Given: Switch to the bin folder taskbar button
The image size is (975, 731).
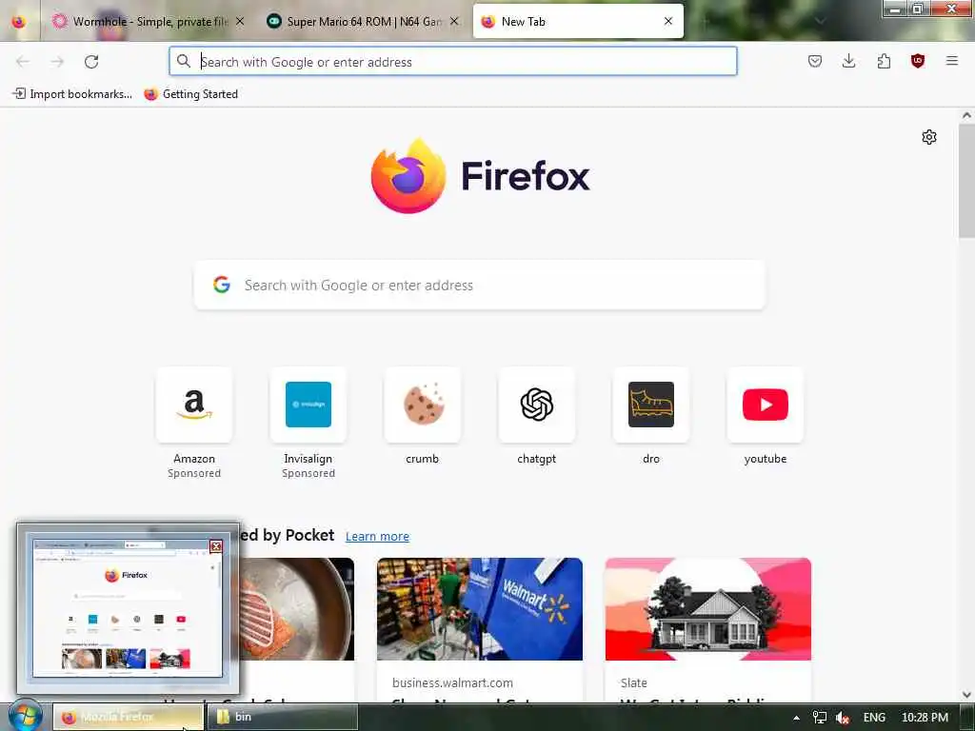Looking at the screenshot, I should click(x=282, y=718).
